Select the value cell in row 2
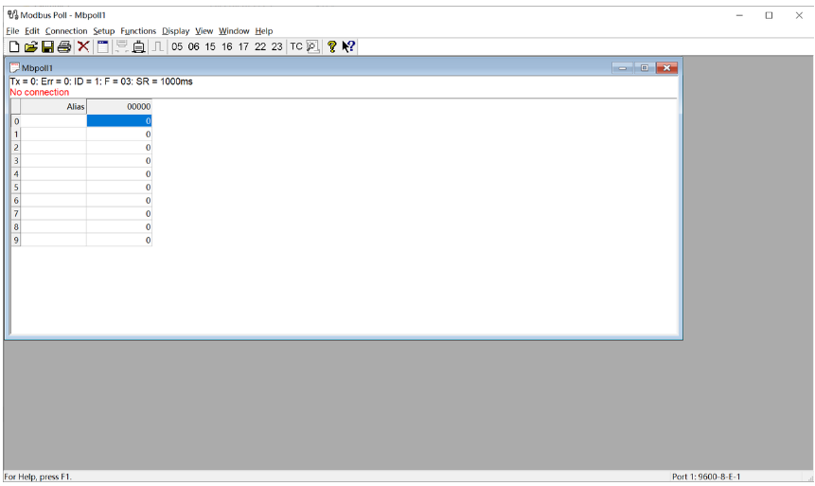Screen dimensions: 815x486 119,147
